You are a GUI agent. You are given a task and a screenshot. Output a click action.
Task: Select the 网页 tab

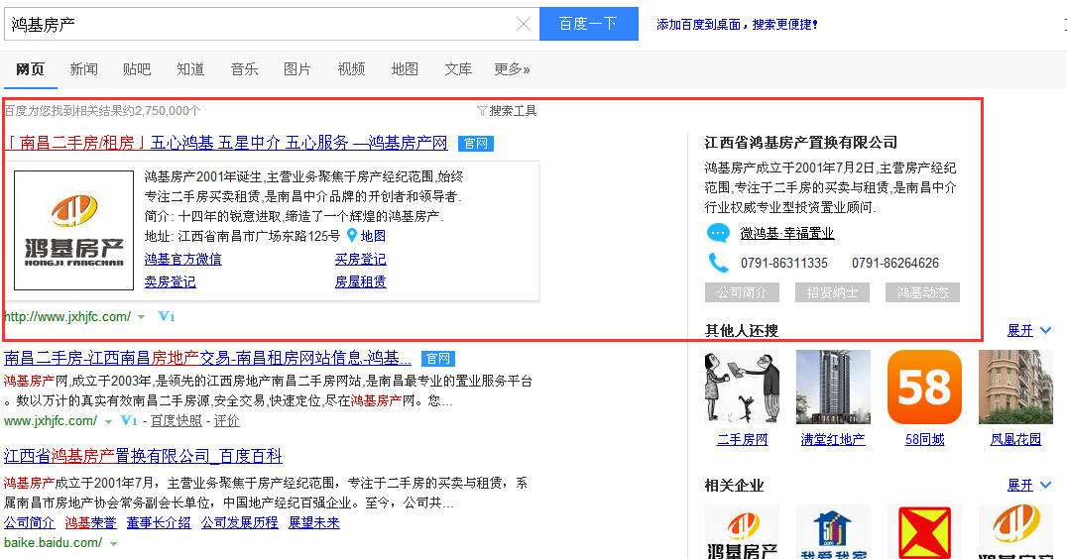tap(30, 68)
